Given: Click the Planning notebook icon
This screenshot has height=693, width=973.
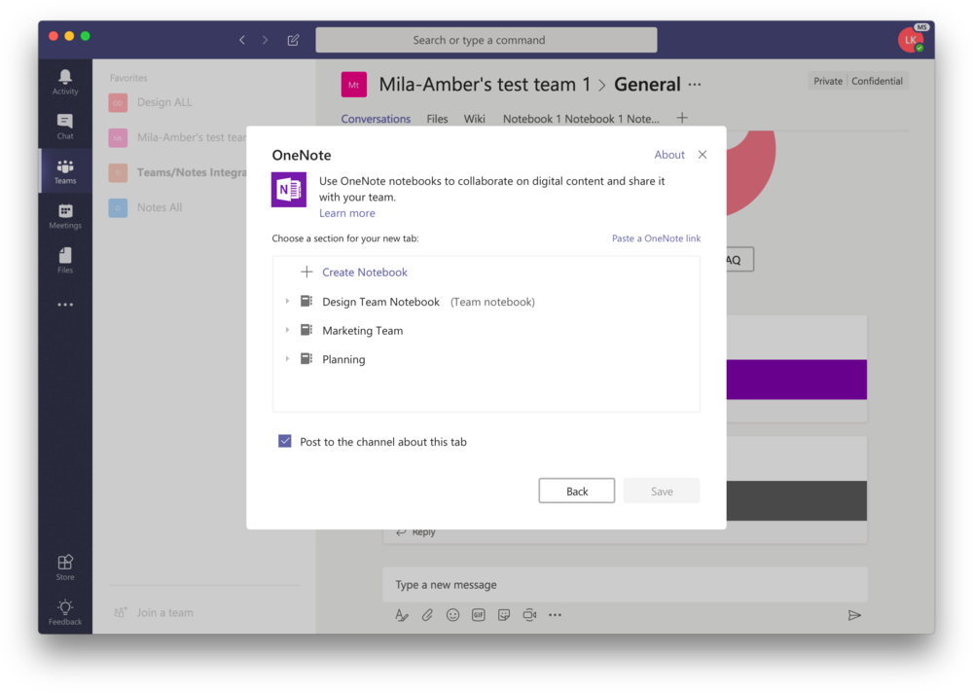Looking at the screenshot, I should [306, 359].
